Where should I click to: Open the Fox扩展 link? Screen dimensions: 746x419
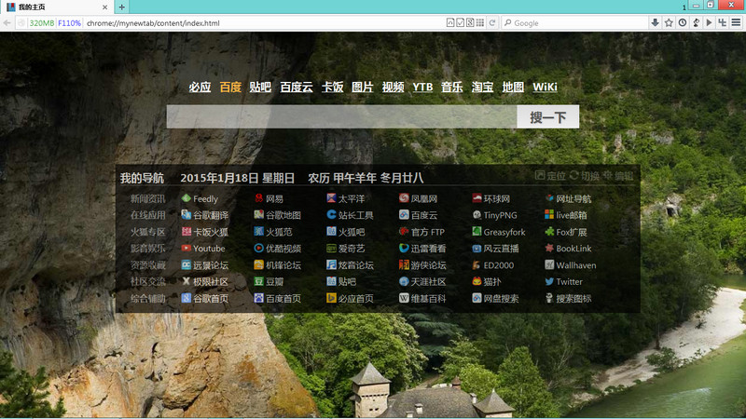pos(566,232)
